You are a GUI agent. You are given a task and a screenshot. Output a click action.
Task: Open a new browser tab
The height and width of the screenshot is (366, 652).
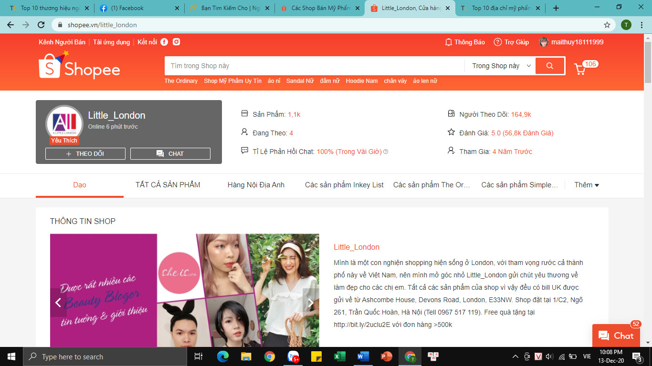pos(556,8)
